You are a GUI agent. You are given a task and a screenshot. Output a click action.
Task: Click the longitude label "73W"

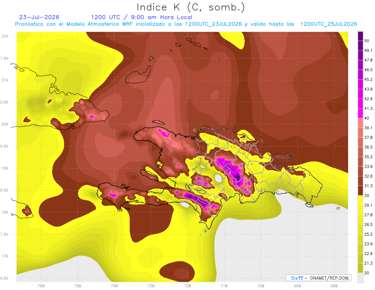point(151,286)
